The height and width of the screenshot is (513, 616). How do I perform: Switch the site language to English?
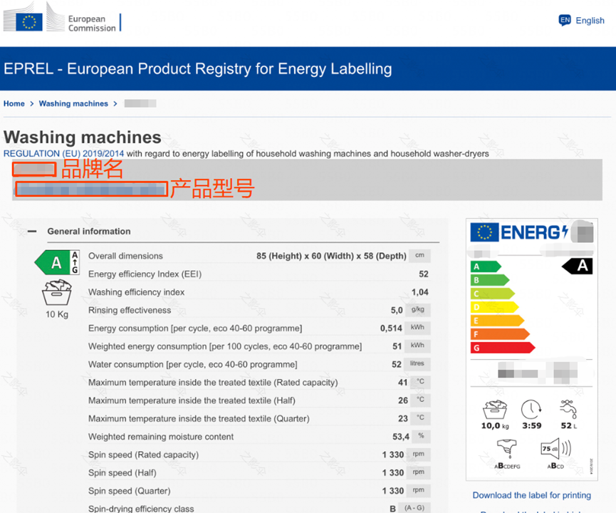[x=590, y=20]
